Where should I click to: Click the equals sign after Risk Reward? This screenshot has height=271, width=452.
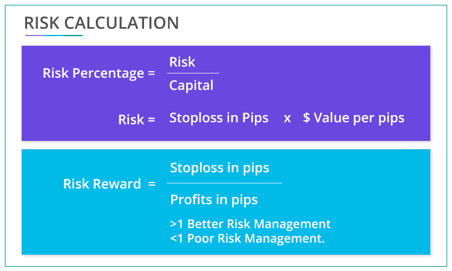click(152, 184)
